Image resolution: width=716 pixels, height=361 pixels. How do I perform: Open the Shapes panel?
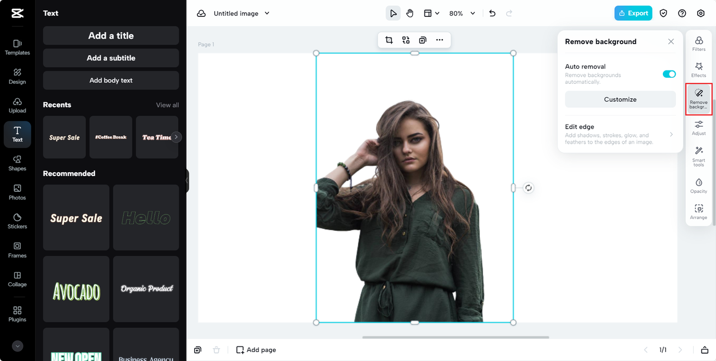[17, 163]
